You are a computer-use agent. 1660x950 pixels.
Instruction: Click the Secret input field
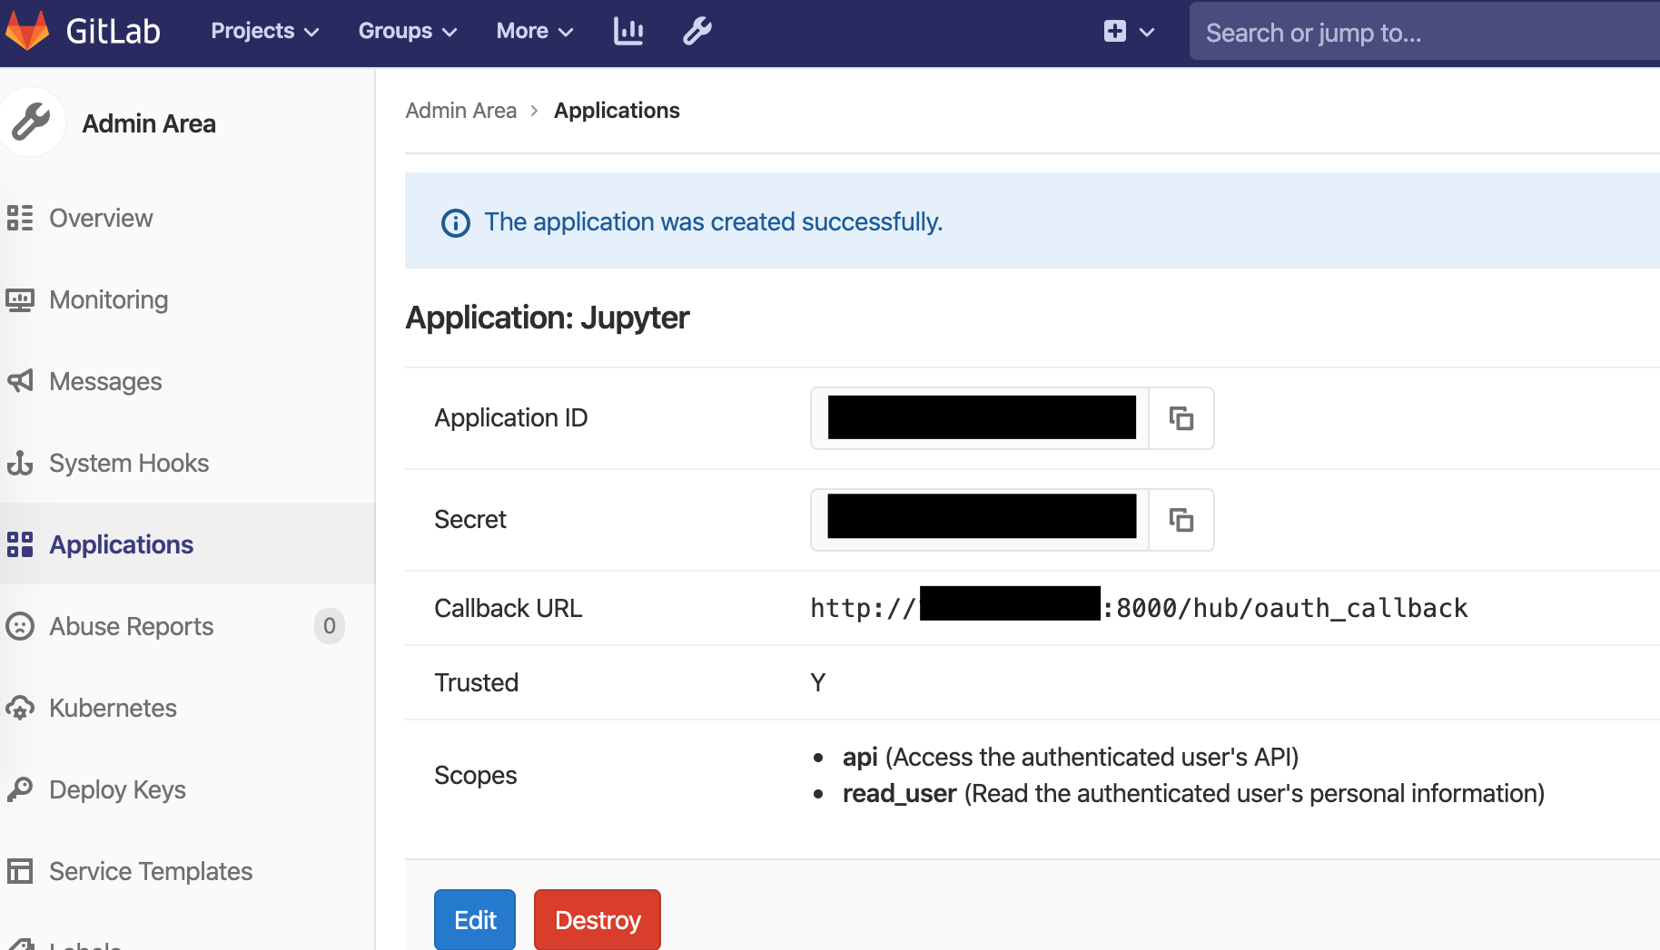(980, 520)
